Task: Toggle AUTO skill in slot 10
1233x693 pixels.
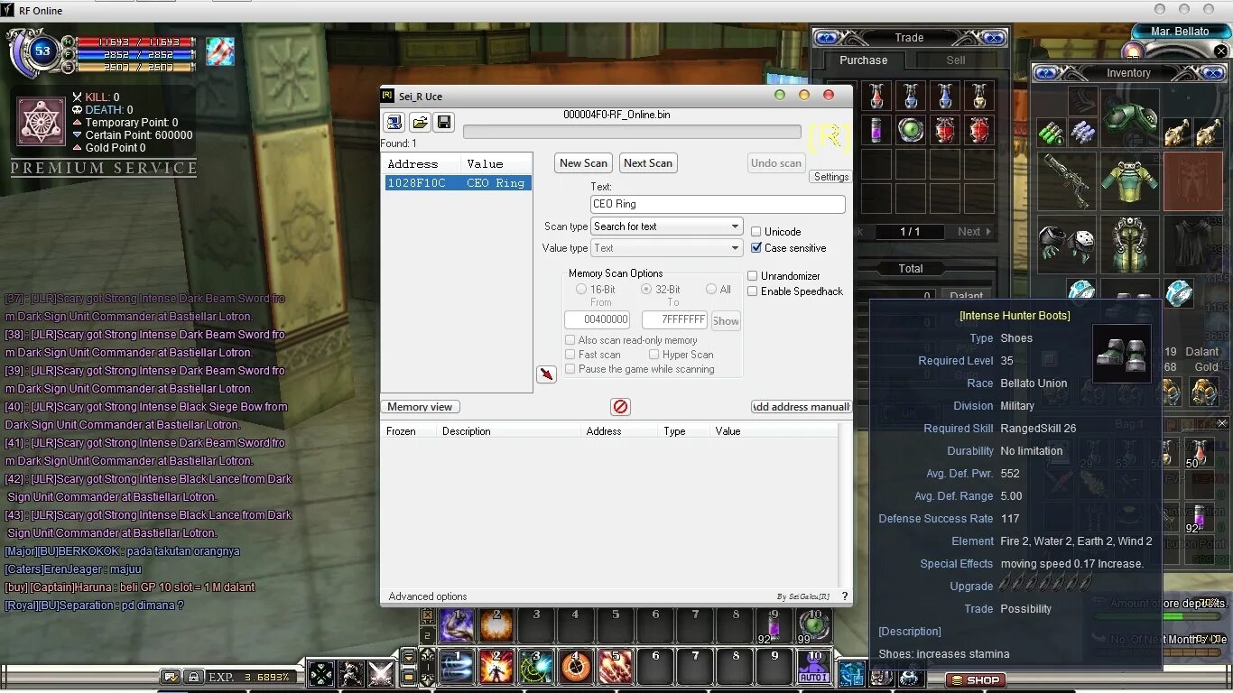Action: click(814, 667)
